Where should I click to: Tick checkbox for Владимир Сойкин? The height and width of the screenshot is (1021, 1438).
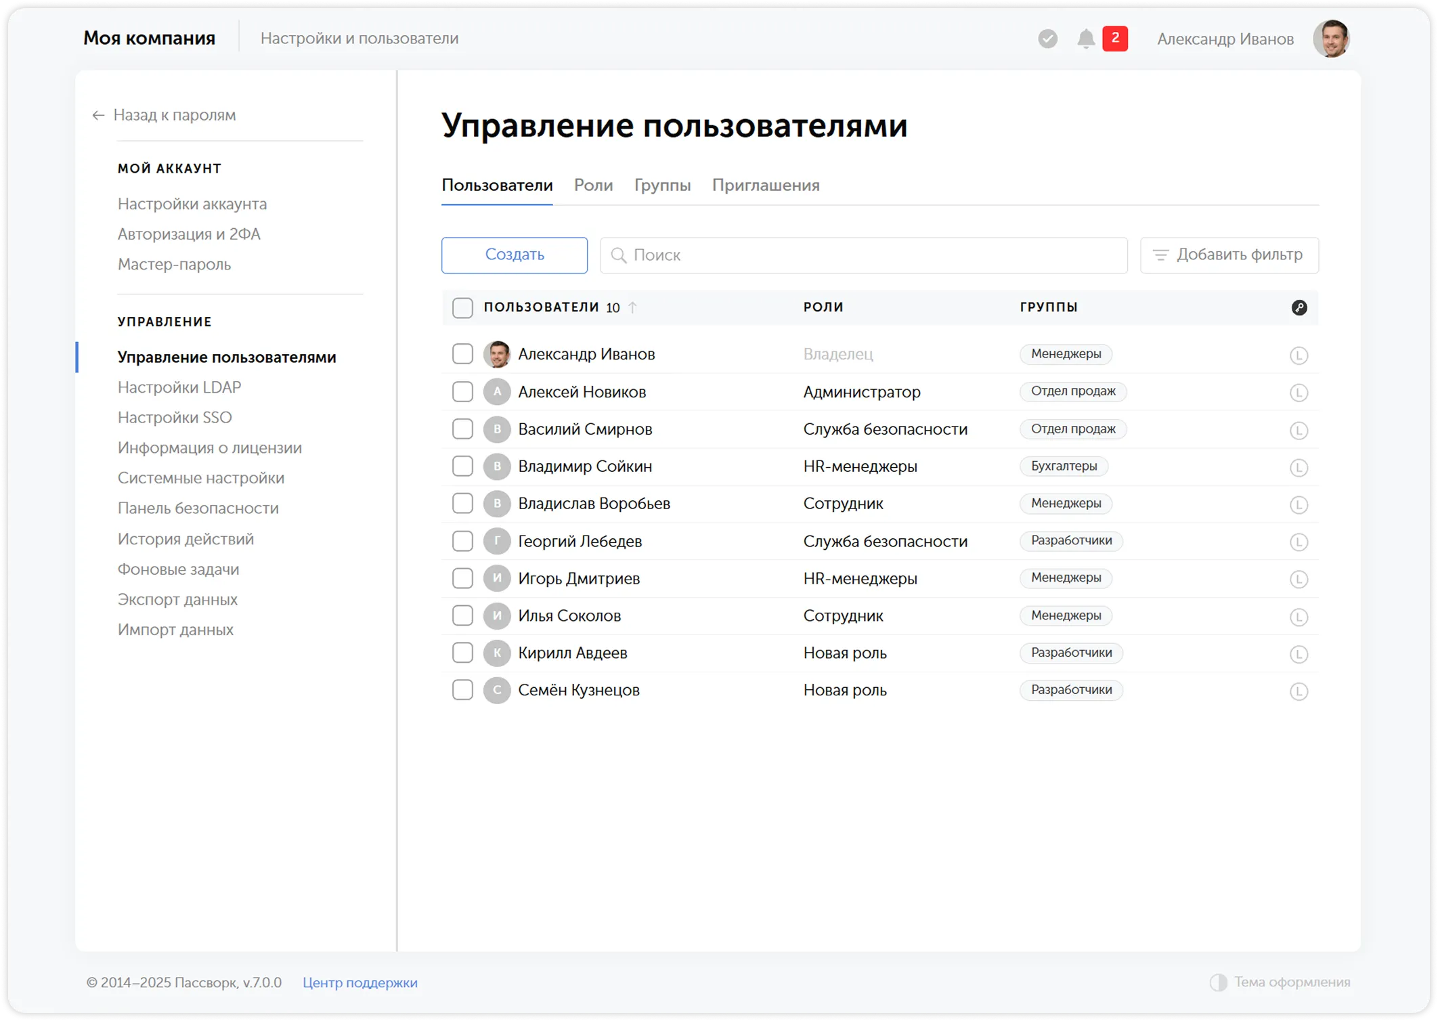tap(462, 466)
